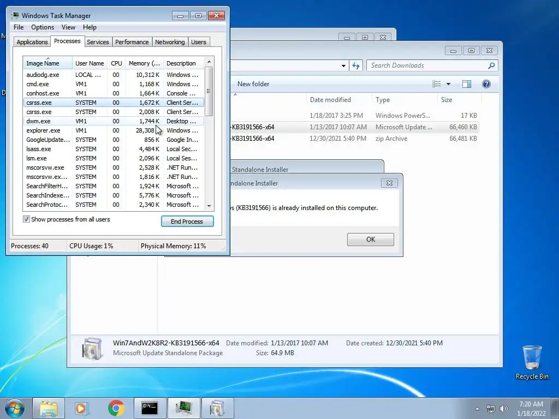Screen dimensions: 559x419
Task: Select the lsass.exe process row
Action: click(114, 149)
